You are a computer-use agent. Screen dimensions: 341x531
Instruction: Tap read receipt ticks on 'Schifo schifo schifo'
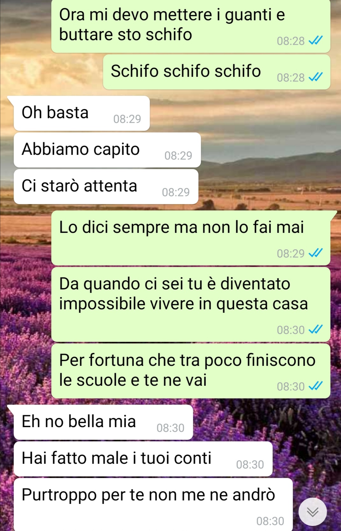tap(316, 77)
